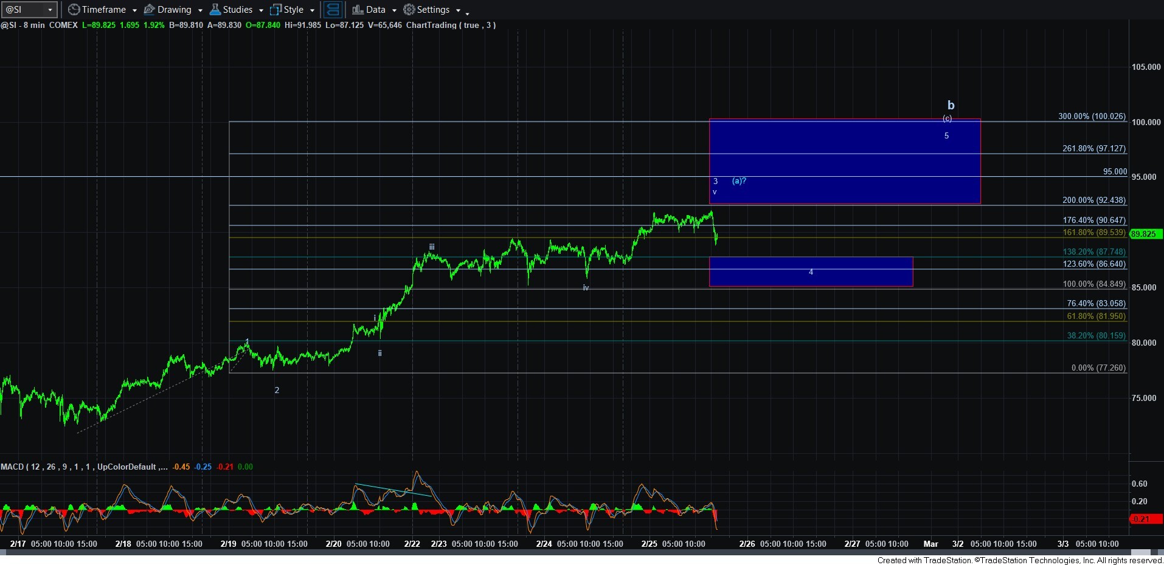Open the Data menu label
The image size is (1164, 565).
[375, 10]
